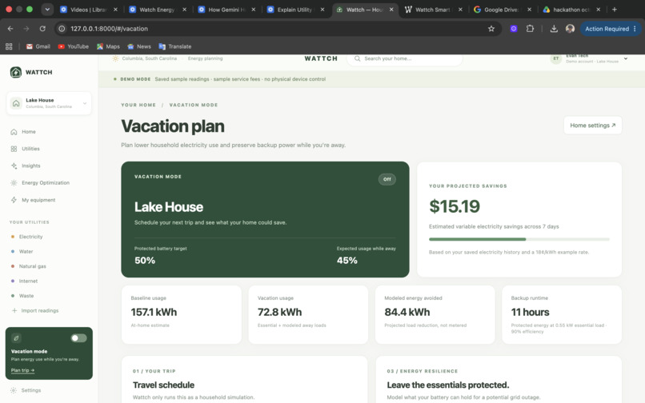
Task: Open Settings at the bottom of the sidebar
Action: pos(26,390)
